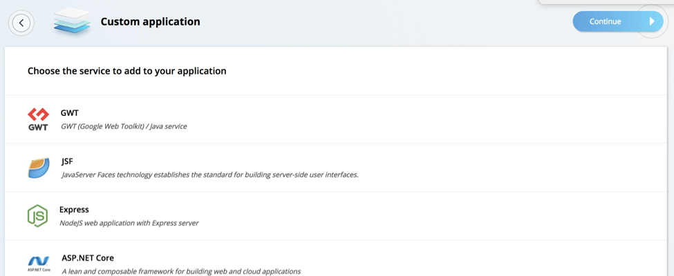Choose the ASP.NET Core service title
The image size is (674, 276).
[88, 258]
